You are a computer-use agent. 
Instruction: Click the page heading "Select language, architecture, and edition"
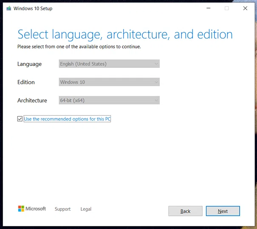coord(125,34)
